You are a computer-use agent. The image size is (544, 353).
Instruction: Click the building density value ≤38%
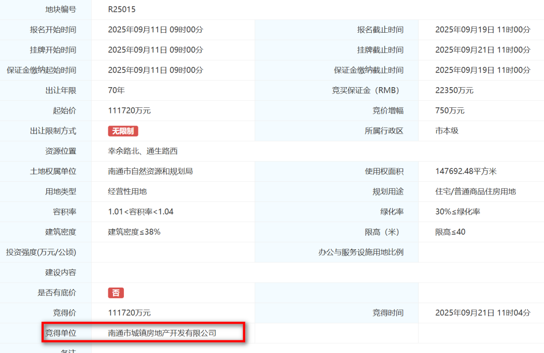pos(134,232)
